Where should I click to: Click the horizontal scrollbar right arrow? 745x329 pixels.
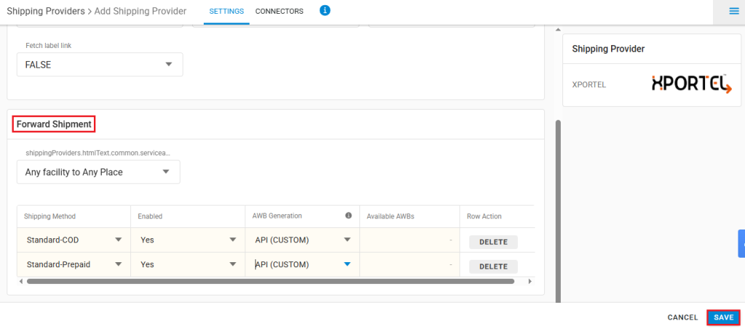point(530,281)
